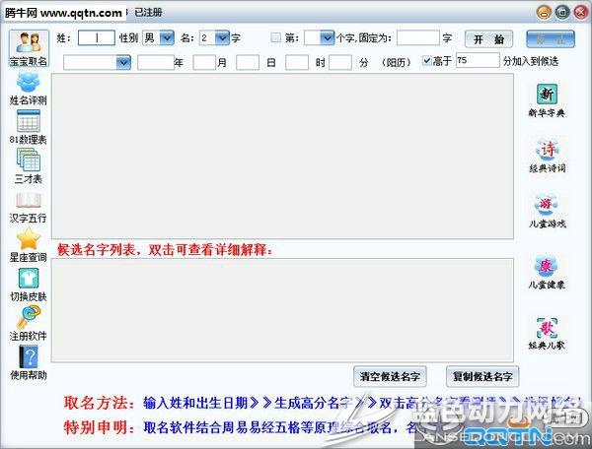Click the 清空候选名字 button

click(390, 376)
